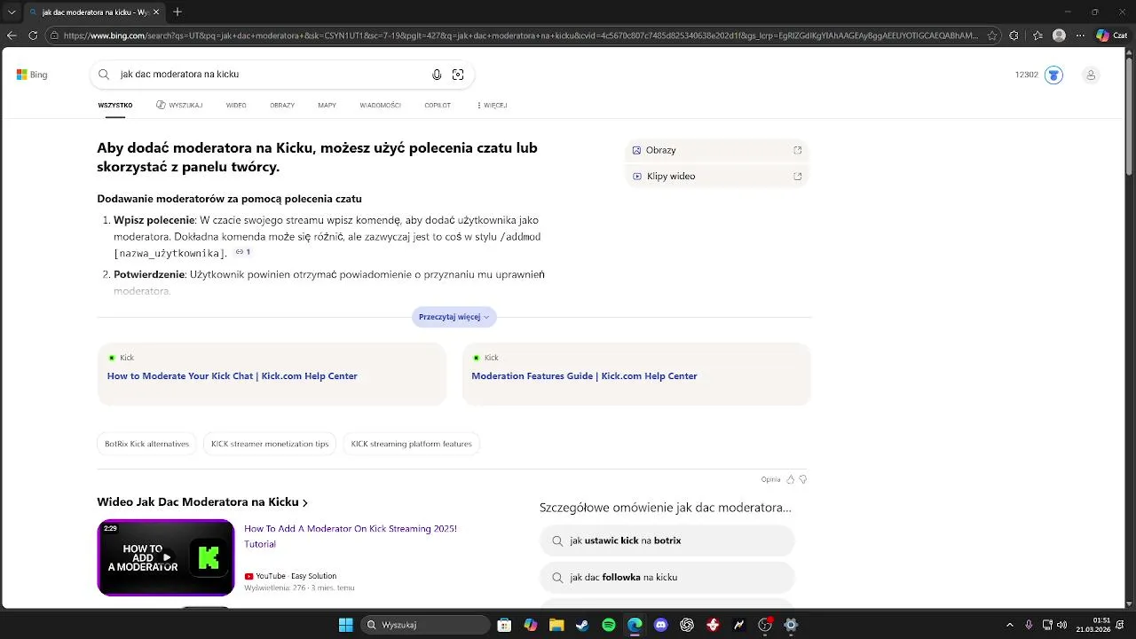Select KICK streamer monetization tips suggestion
Screen dimensions: 1136x639
coord(270,444)
